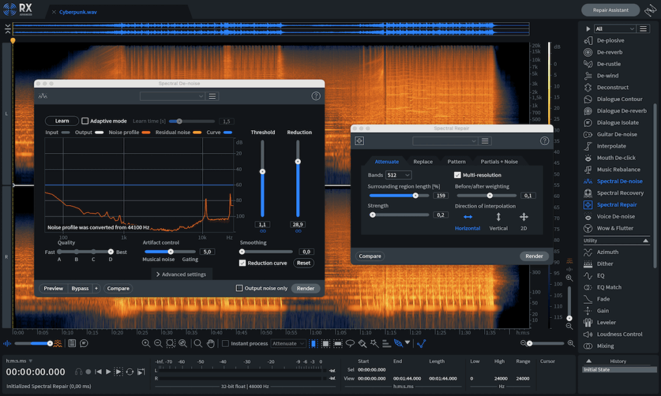Enable Output noise only
The width and height of the screenshot is (661, 396).
point(239,288)
